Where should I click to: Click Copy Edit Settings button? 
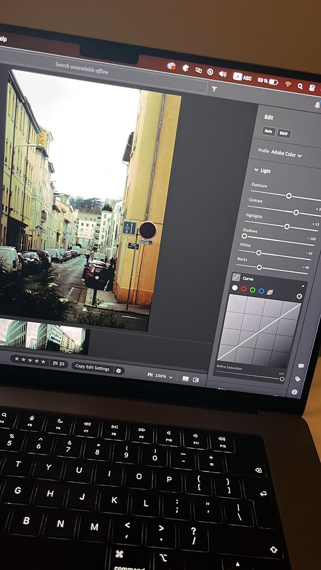[92, 368]
